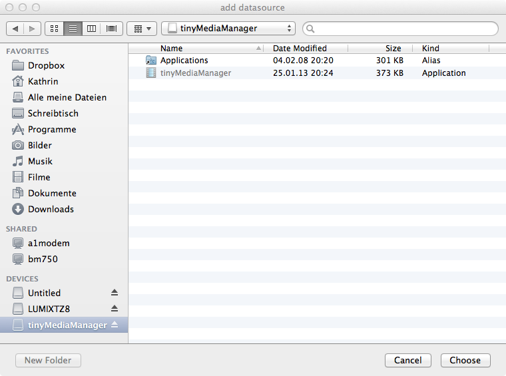Click the Schreibtisch desktop icon
506x376 pixels.
pos(18,113)
